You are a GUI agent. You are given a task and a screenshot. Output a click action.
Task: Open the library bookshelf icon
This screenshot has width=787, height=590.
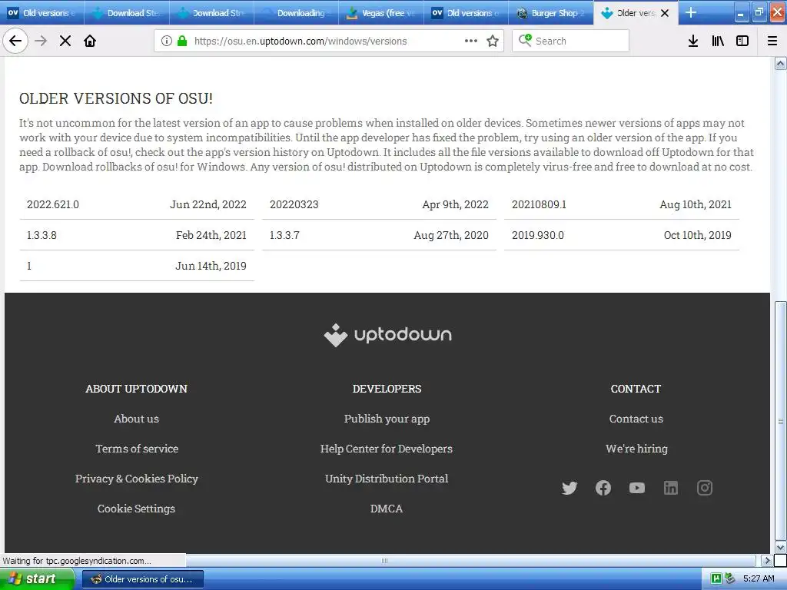(x=718, y=41)
